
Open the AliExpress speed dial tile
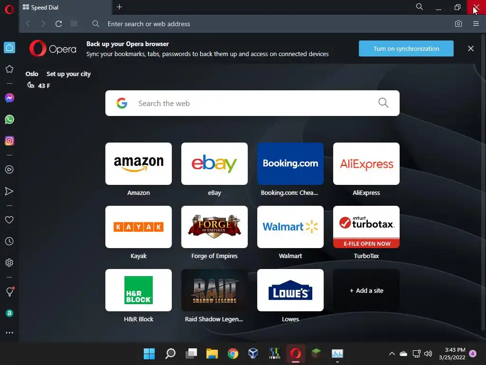[366, 163]
